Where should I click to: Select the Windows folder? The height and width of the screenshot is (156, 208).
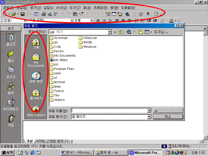[88, 47]
